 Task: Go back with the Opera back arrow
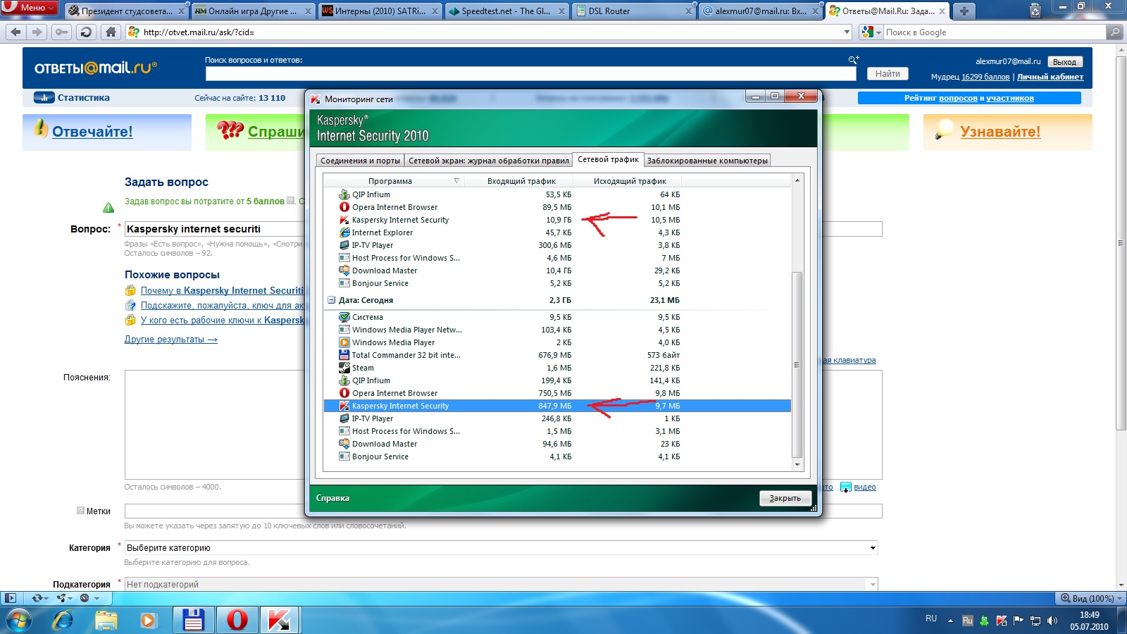(x=16, y=32)
